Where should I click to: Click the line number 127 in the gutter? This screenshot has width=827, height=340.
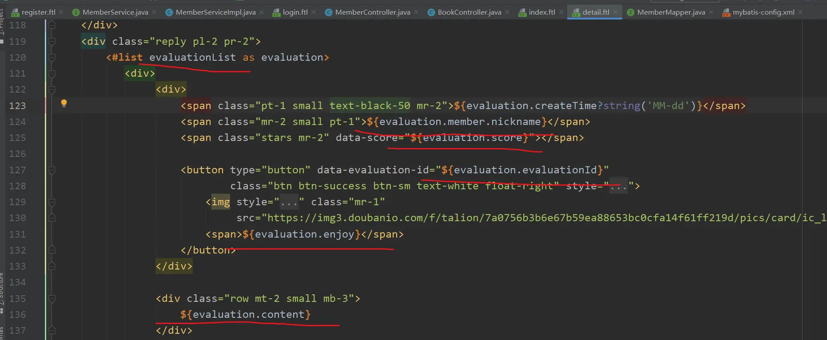pos(18,170)
